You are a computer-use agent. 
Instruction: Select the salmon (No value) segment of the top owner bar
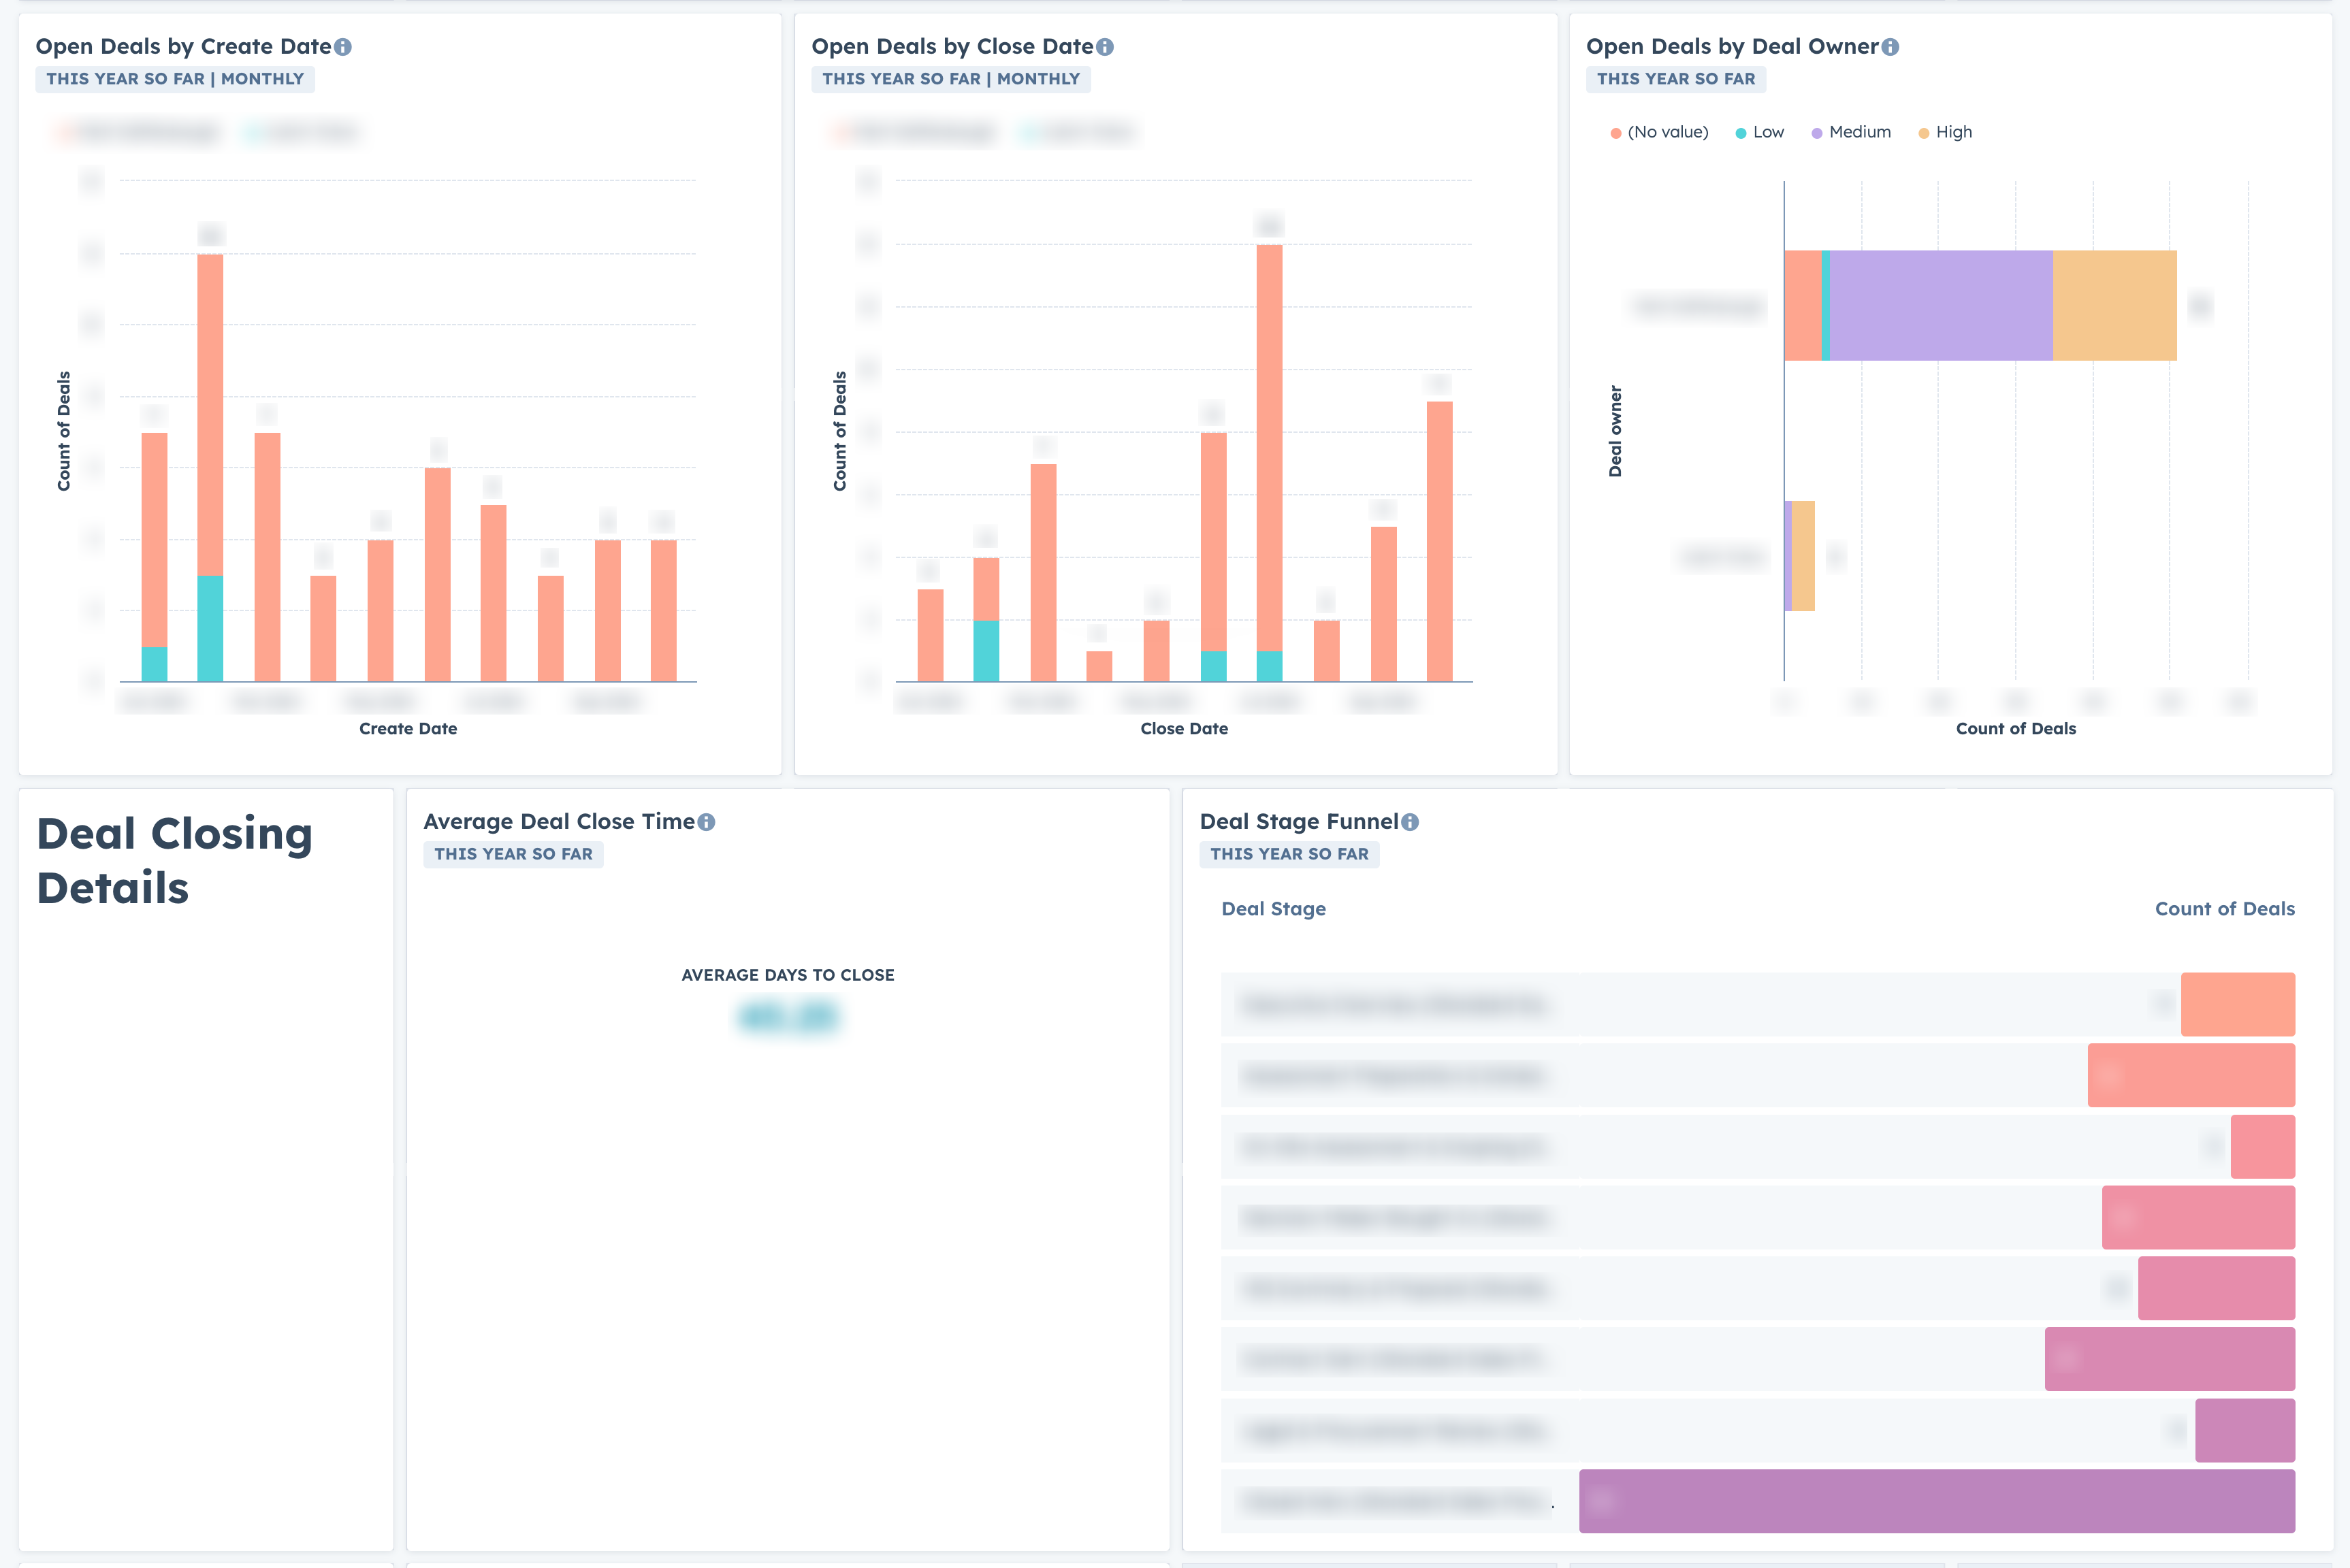pyautogui.click(x=1803, y=305)
